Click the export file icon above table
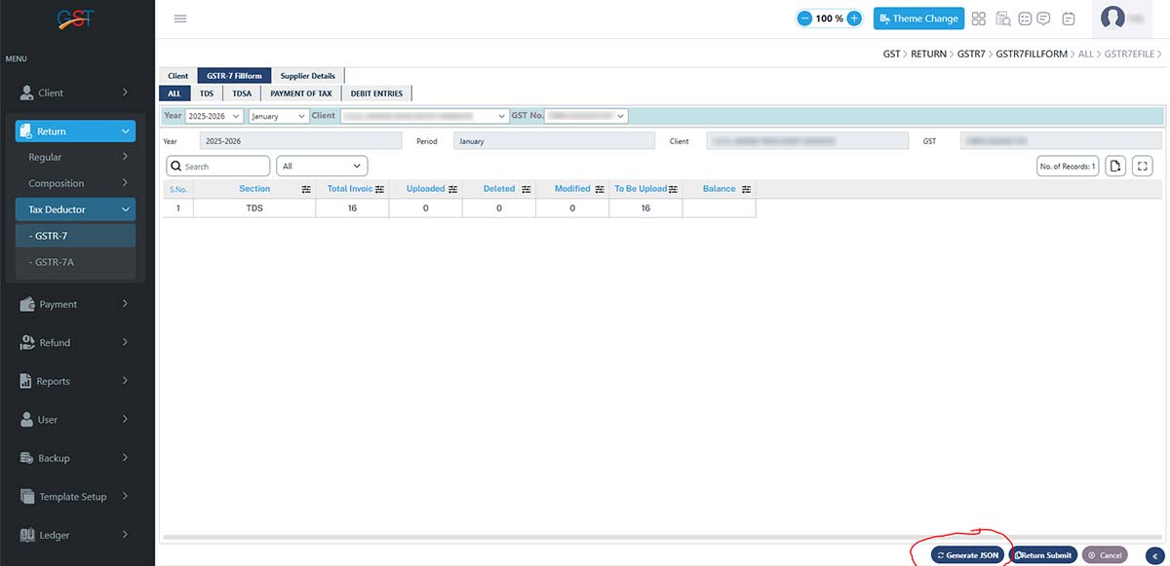 pos(1116,167)
